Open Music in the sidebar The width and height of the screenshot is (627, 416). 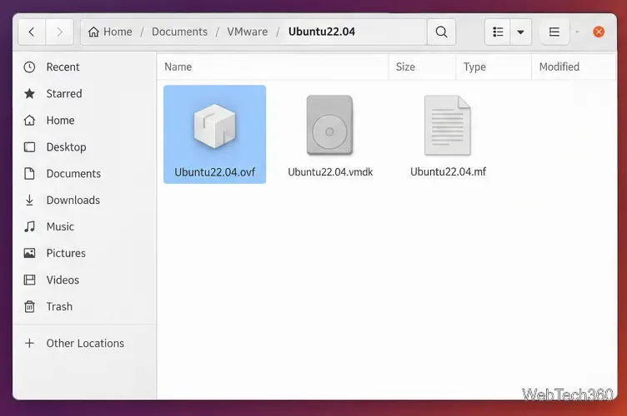pyautogui.click(x=84, y=227)
